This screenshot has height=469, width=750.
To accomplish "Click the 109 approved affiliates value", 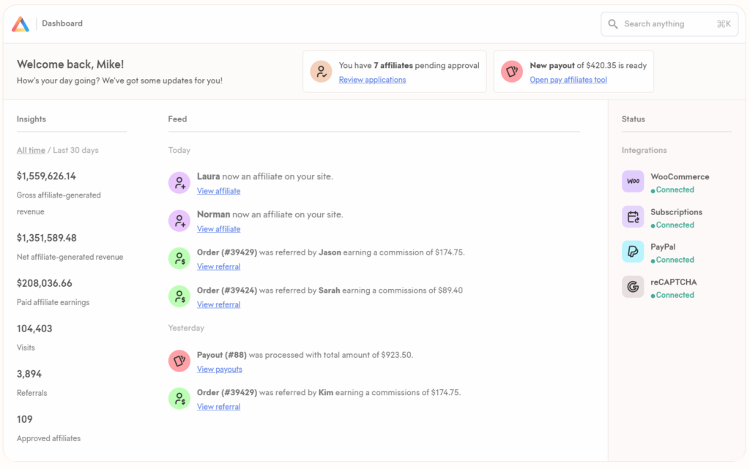I will (x=25, y=419).
